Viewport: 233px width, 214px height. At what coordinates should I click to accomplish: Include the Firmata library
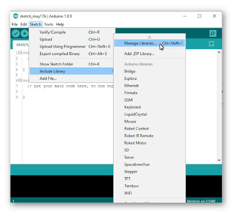click(149, 93)
